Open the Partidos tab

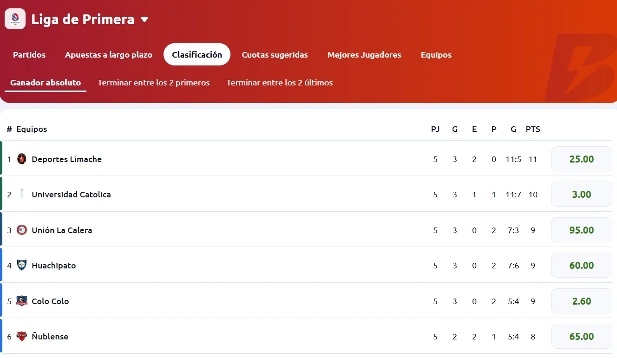tap(29, 55)
